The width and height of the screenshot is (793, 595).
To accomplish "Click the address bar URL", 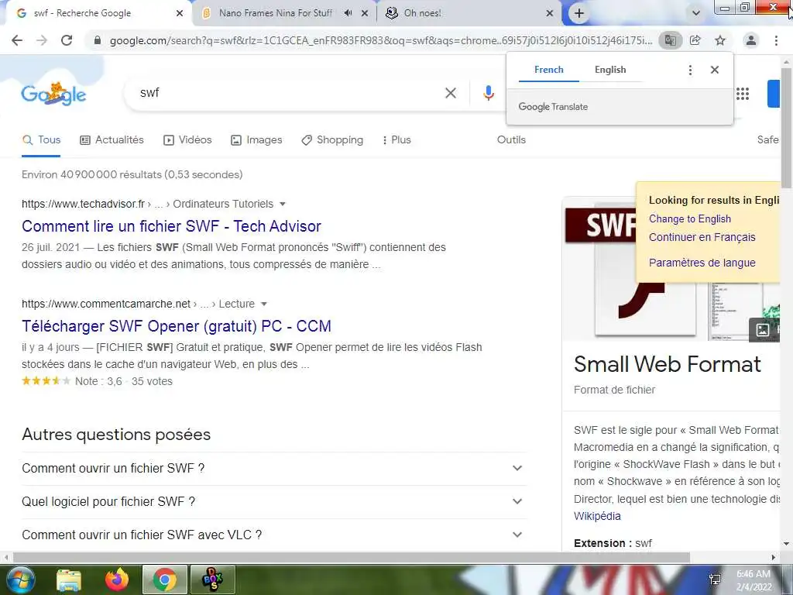I will tap(381, 40).
